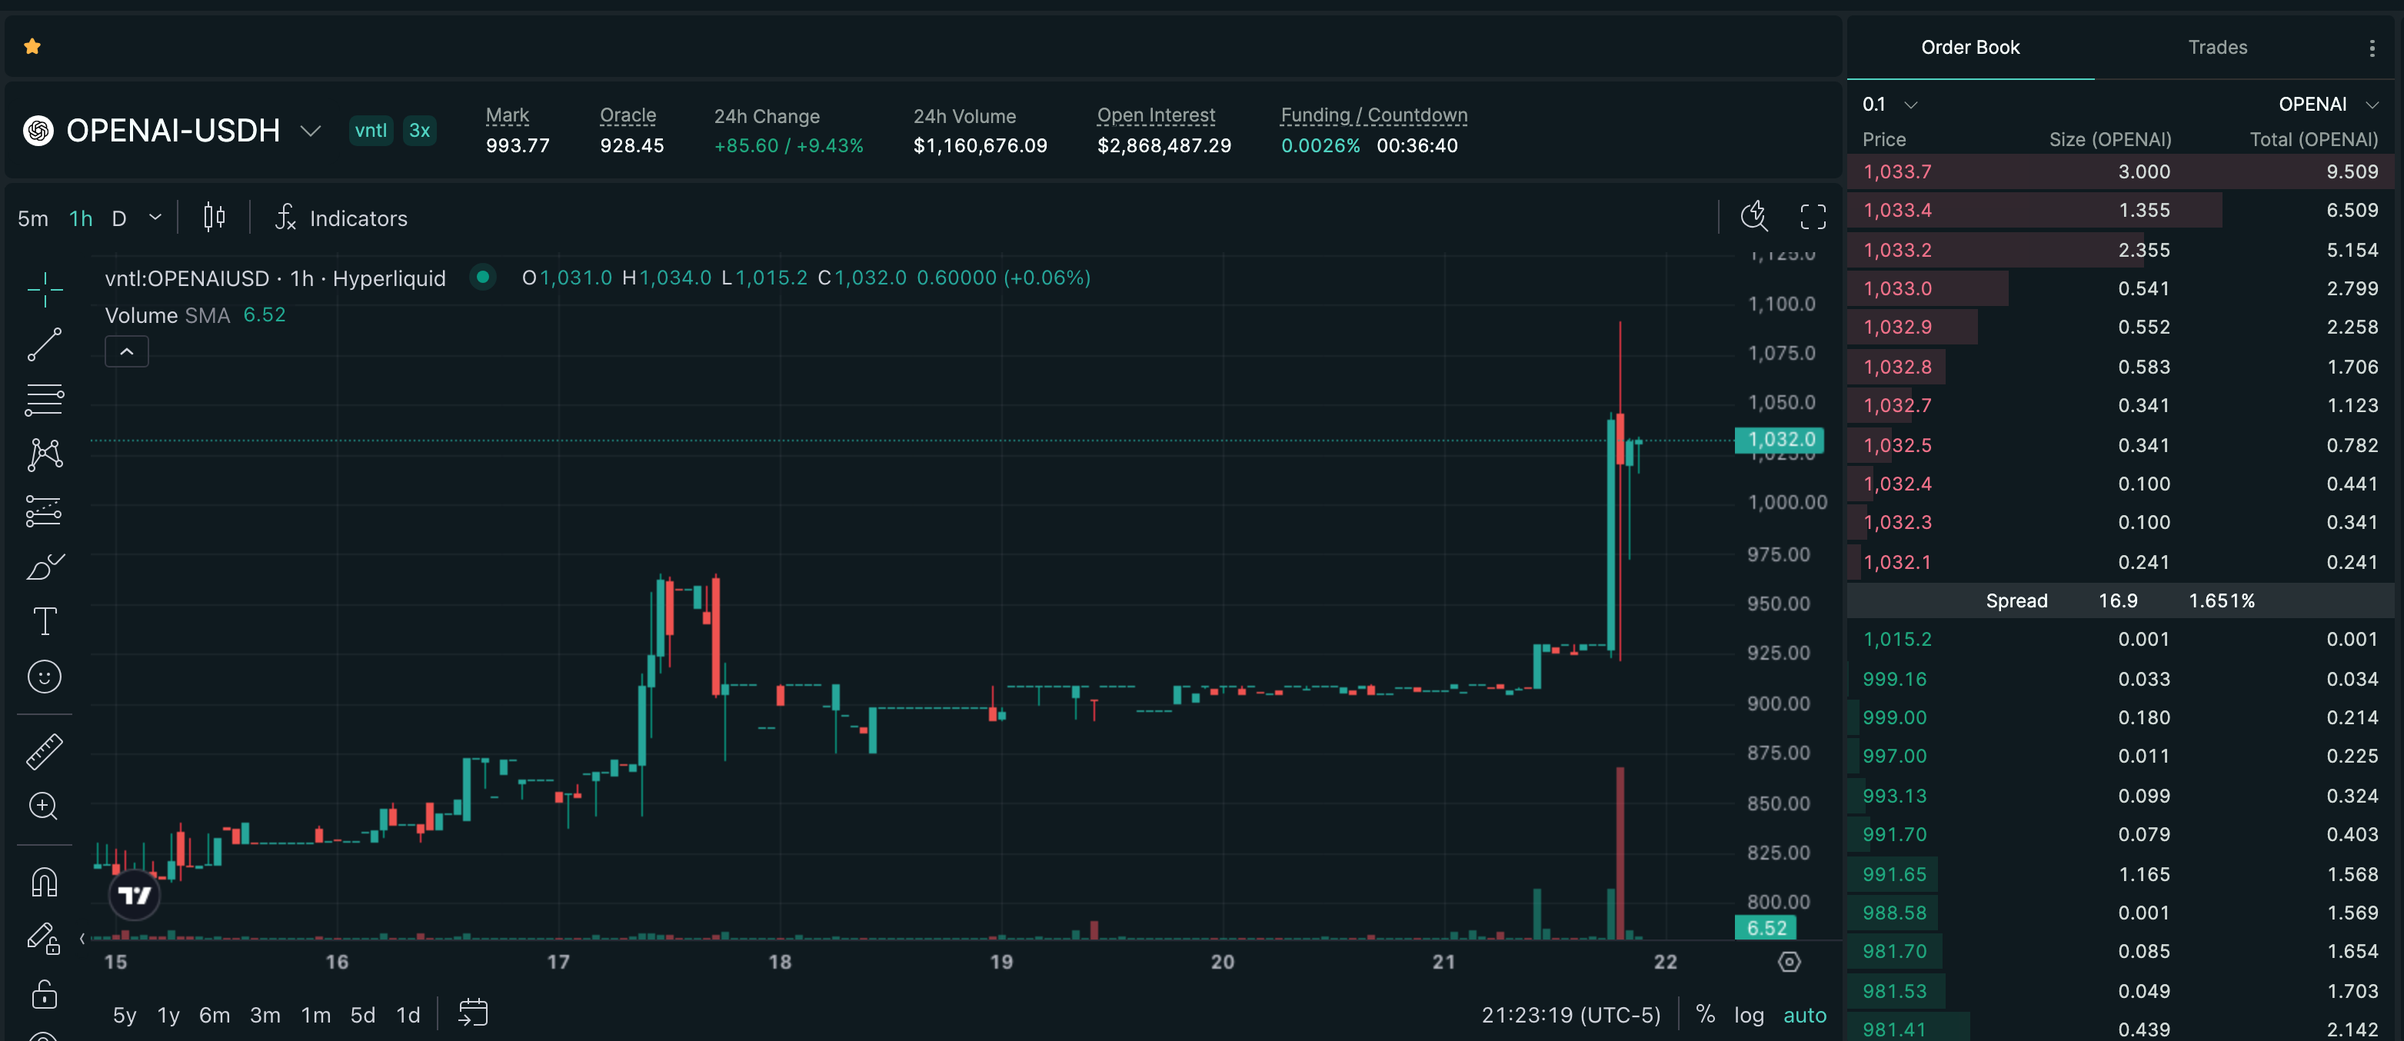
Task: Set chart range to 3m
Action: coord(264,1015)
